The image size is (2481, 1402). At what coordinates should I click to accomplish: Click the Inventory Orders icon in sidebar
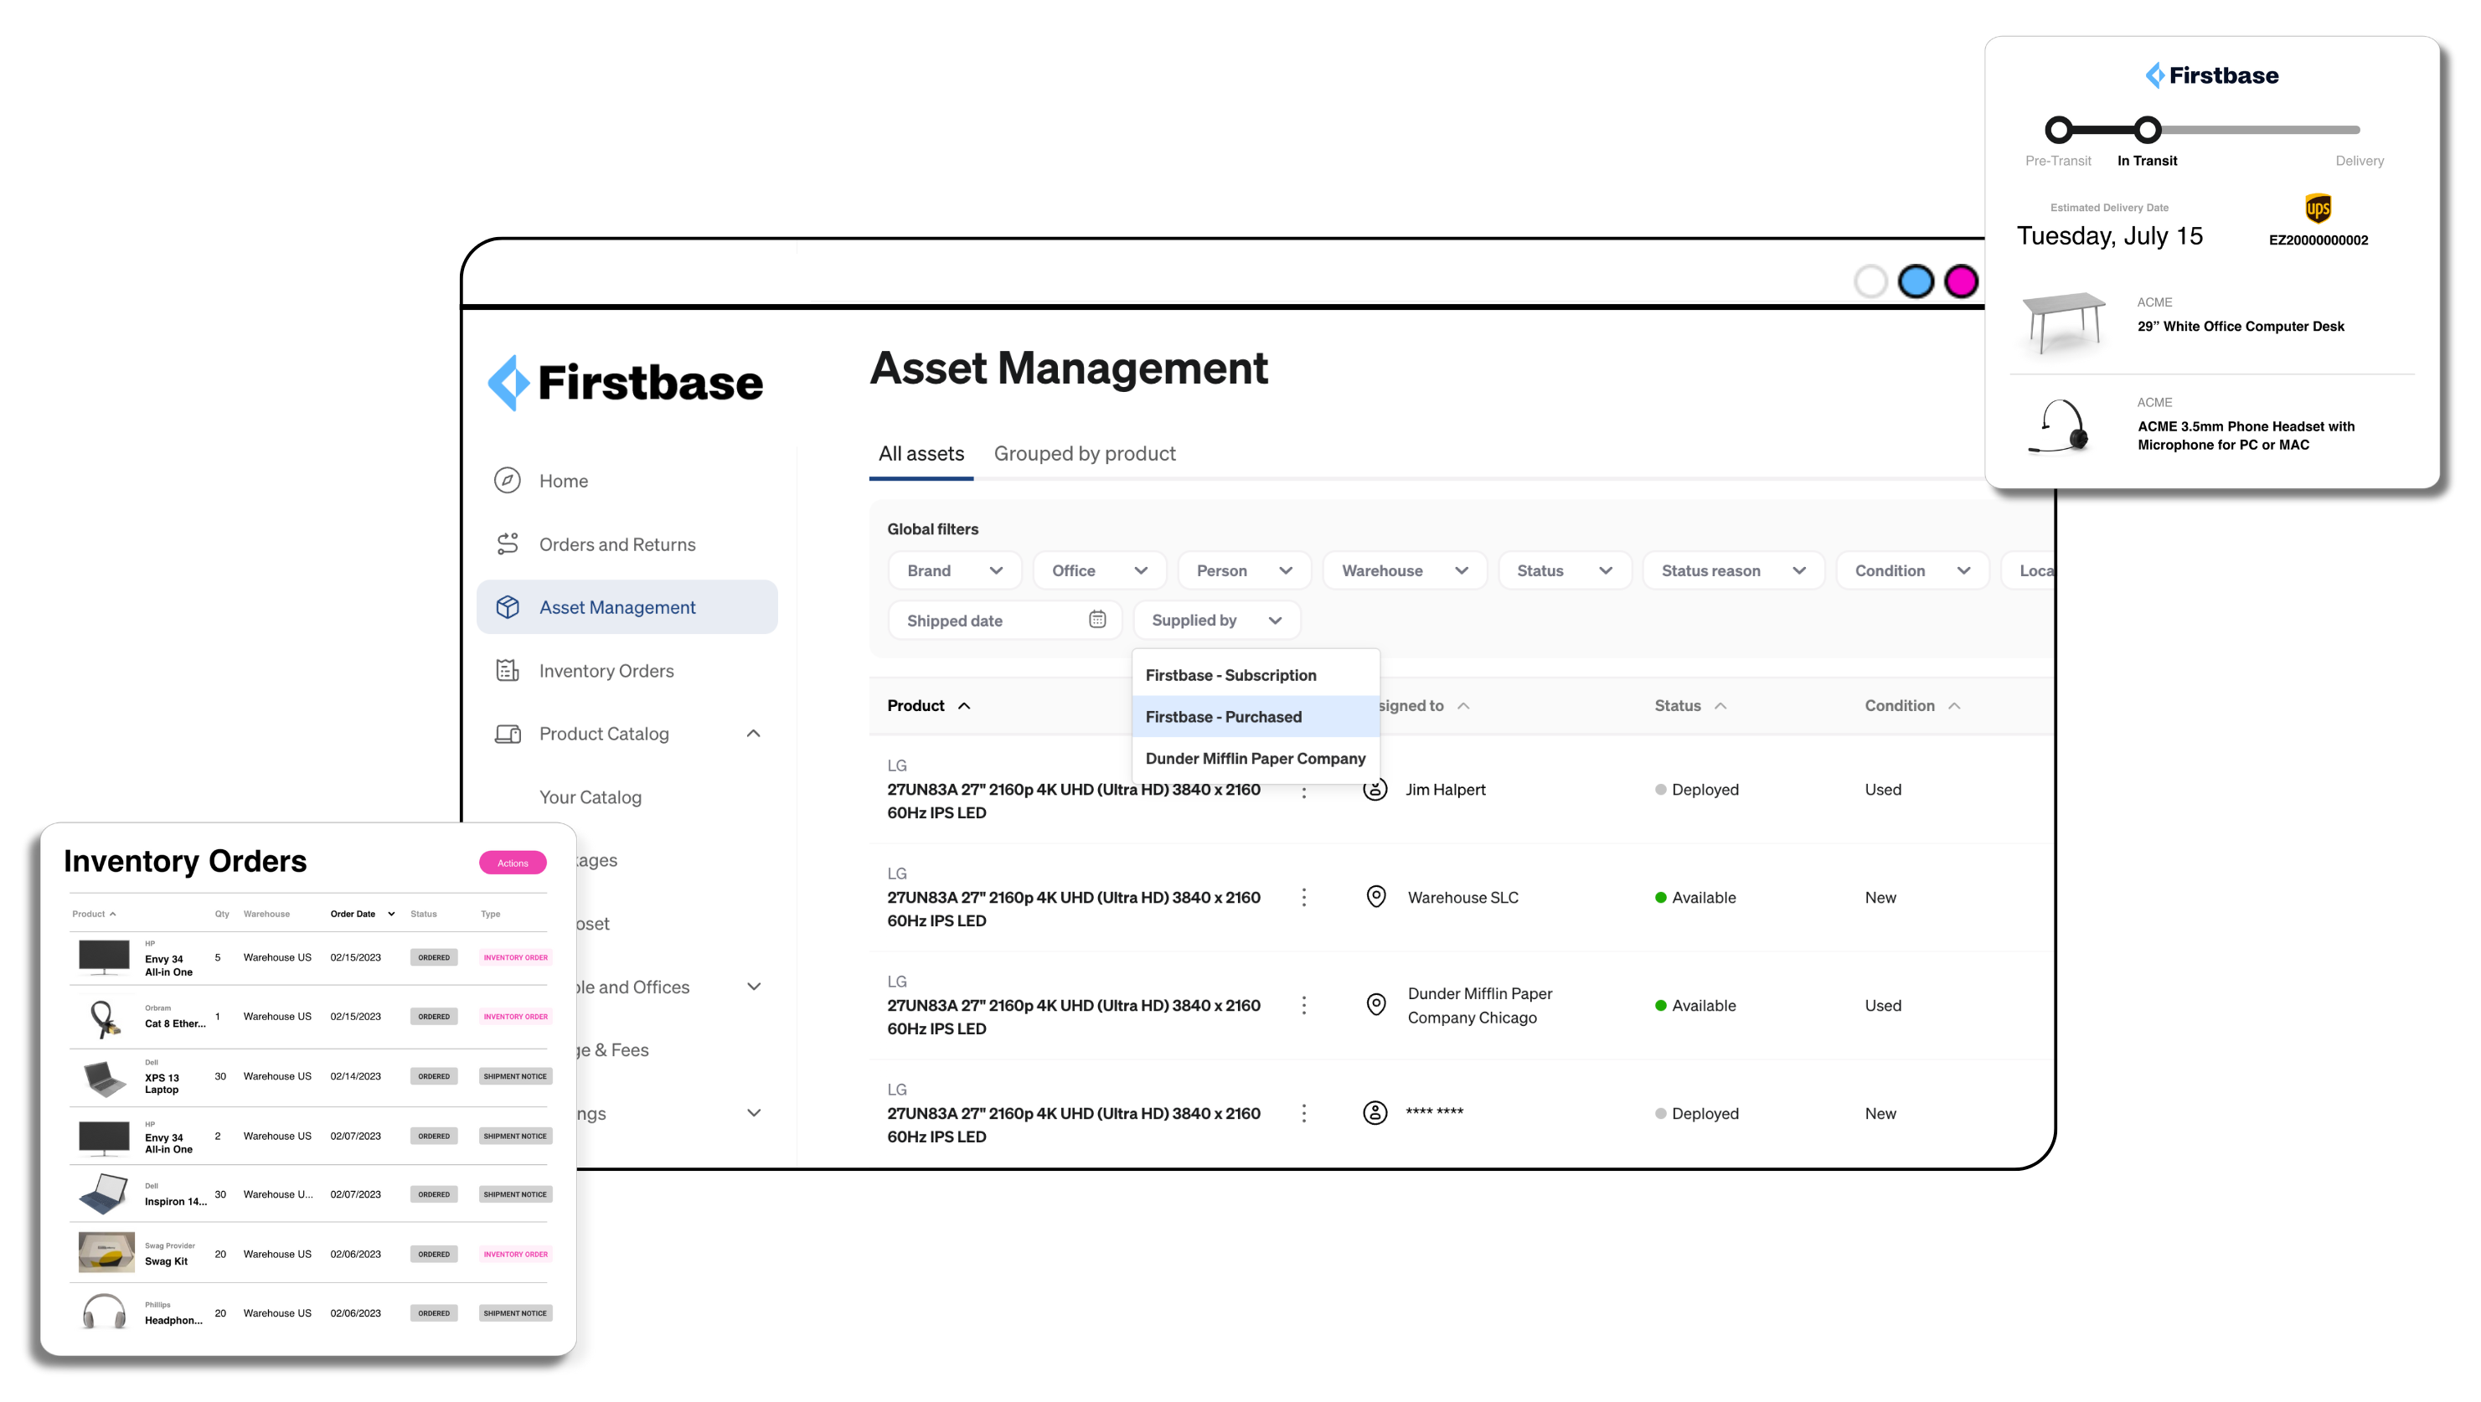coord(508,670)
